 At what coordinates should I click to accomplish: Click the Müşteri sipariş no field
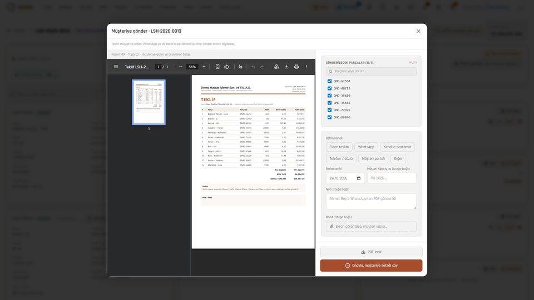click(392, 178)
